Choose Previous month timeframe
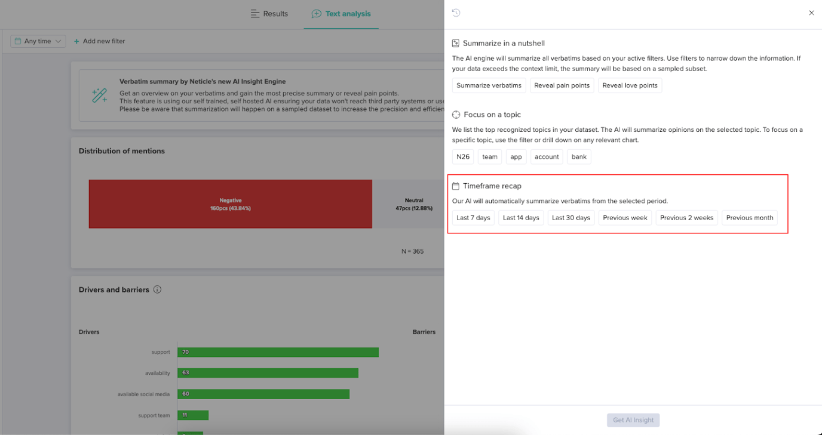Image resolution: width=822 pixels, height=435 pixels. point(749,218)
